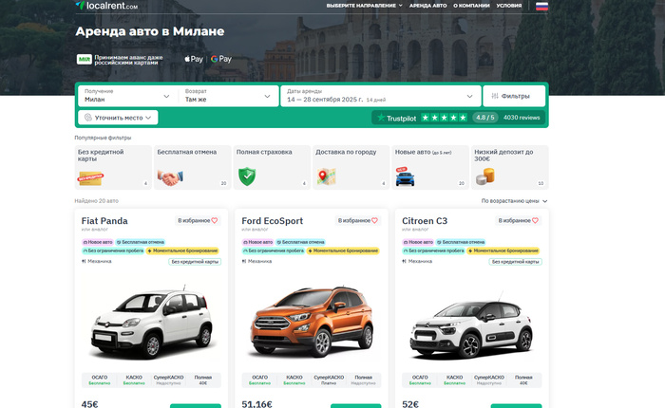
Task: Open the Citroen C3 car title
Action: (425, 221)
